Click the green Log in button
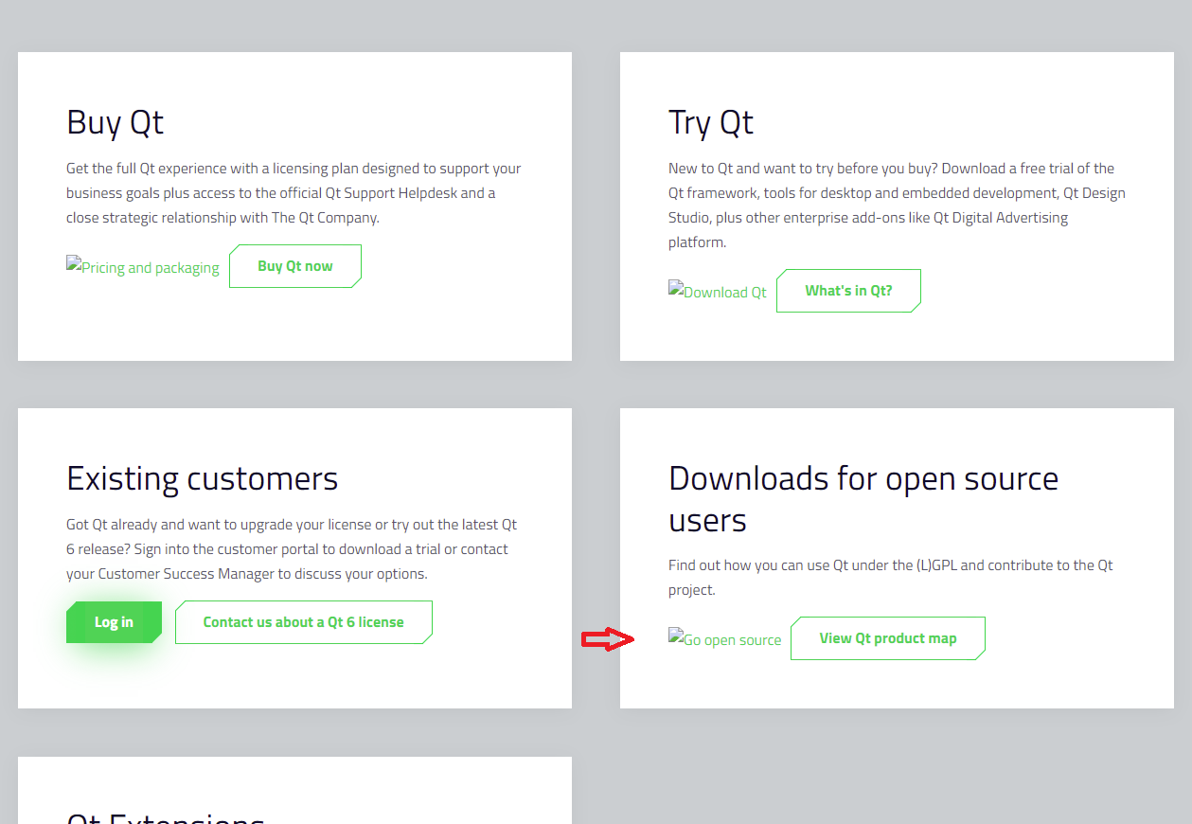 pos(114,622)
